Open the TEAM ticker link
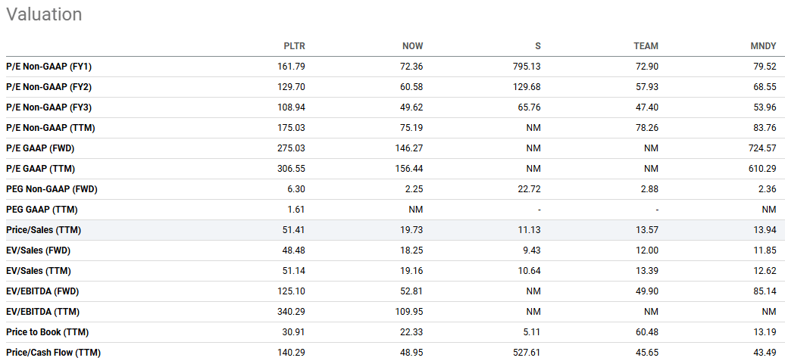 pyautogui.click(x=646, y=46)
